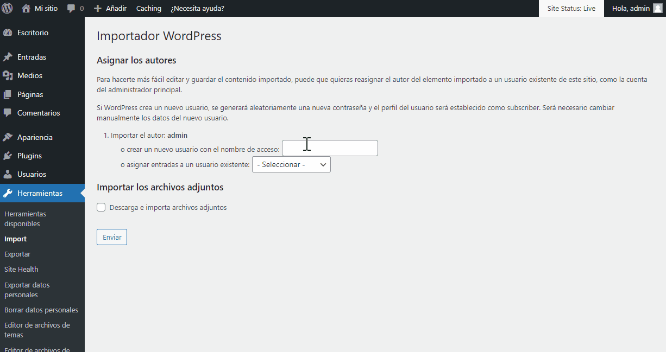Click the plus icon next to Añadir
This screenshot has height=352, width=666.
tap(98, 9)
